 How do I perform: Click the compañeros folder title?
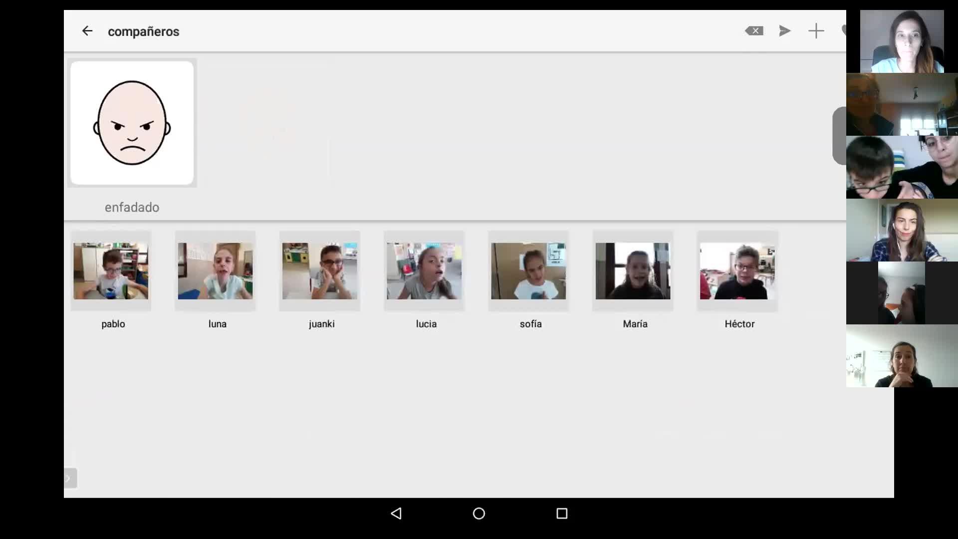(143, 31)
